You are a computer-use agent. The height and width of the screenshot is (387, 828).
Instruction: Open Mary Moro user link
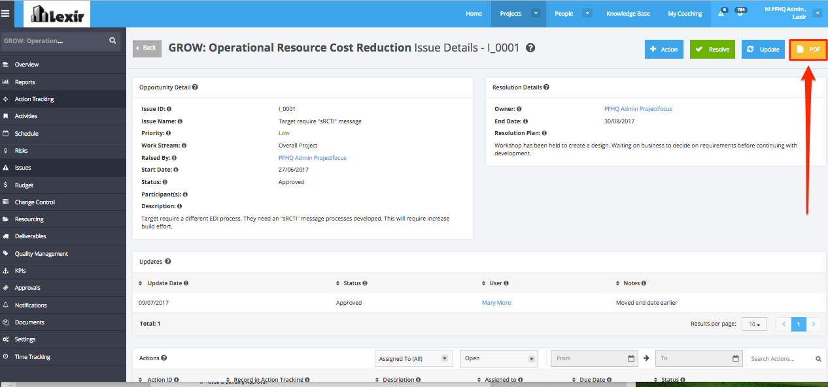pos(496,303)
